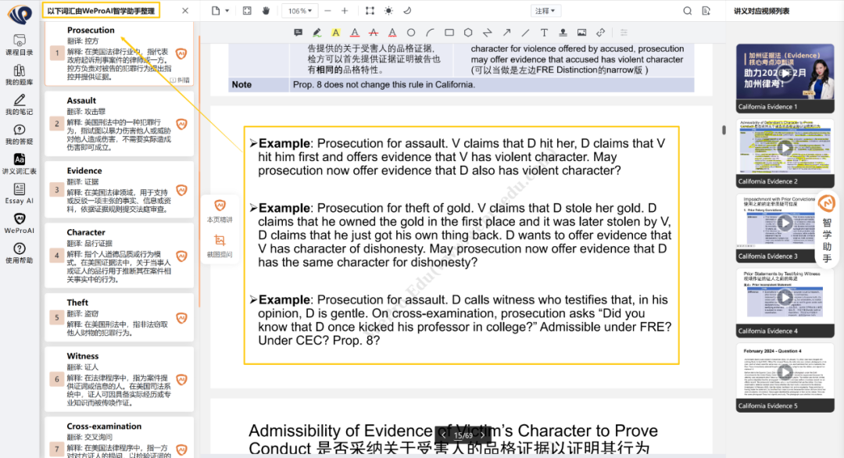Toggle fullscreen fit-page icon
The width and height of the screenshot is (844, 458).
click(x=247, y=11)
